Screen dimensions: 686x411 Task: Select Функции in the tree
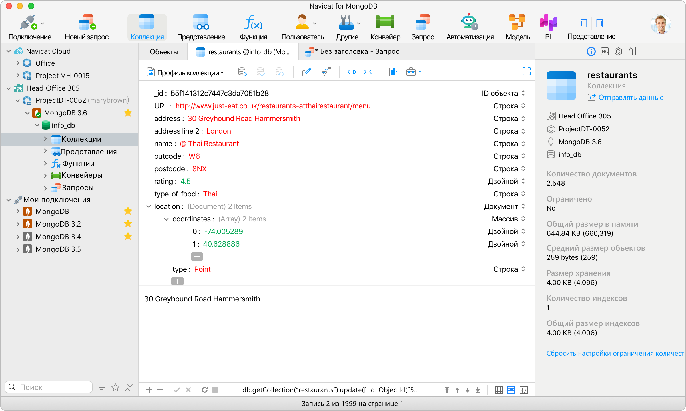[x=78, y=164]
